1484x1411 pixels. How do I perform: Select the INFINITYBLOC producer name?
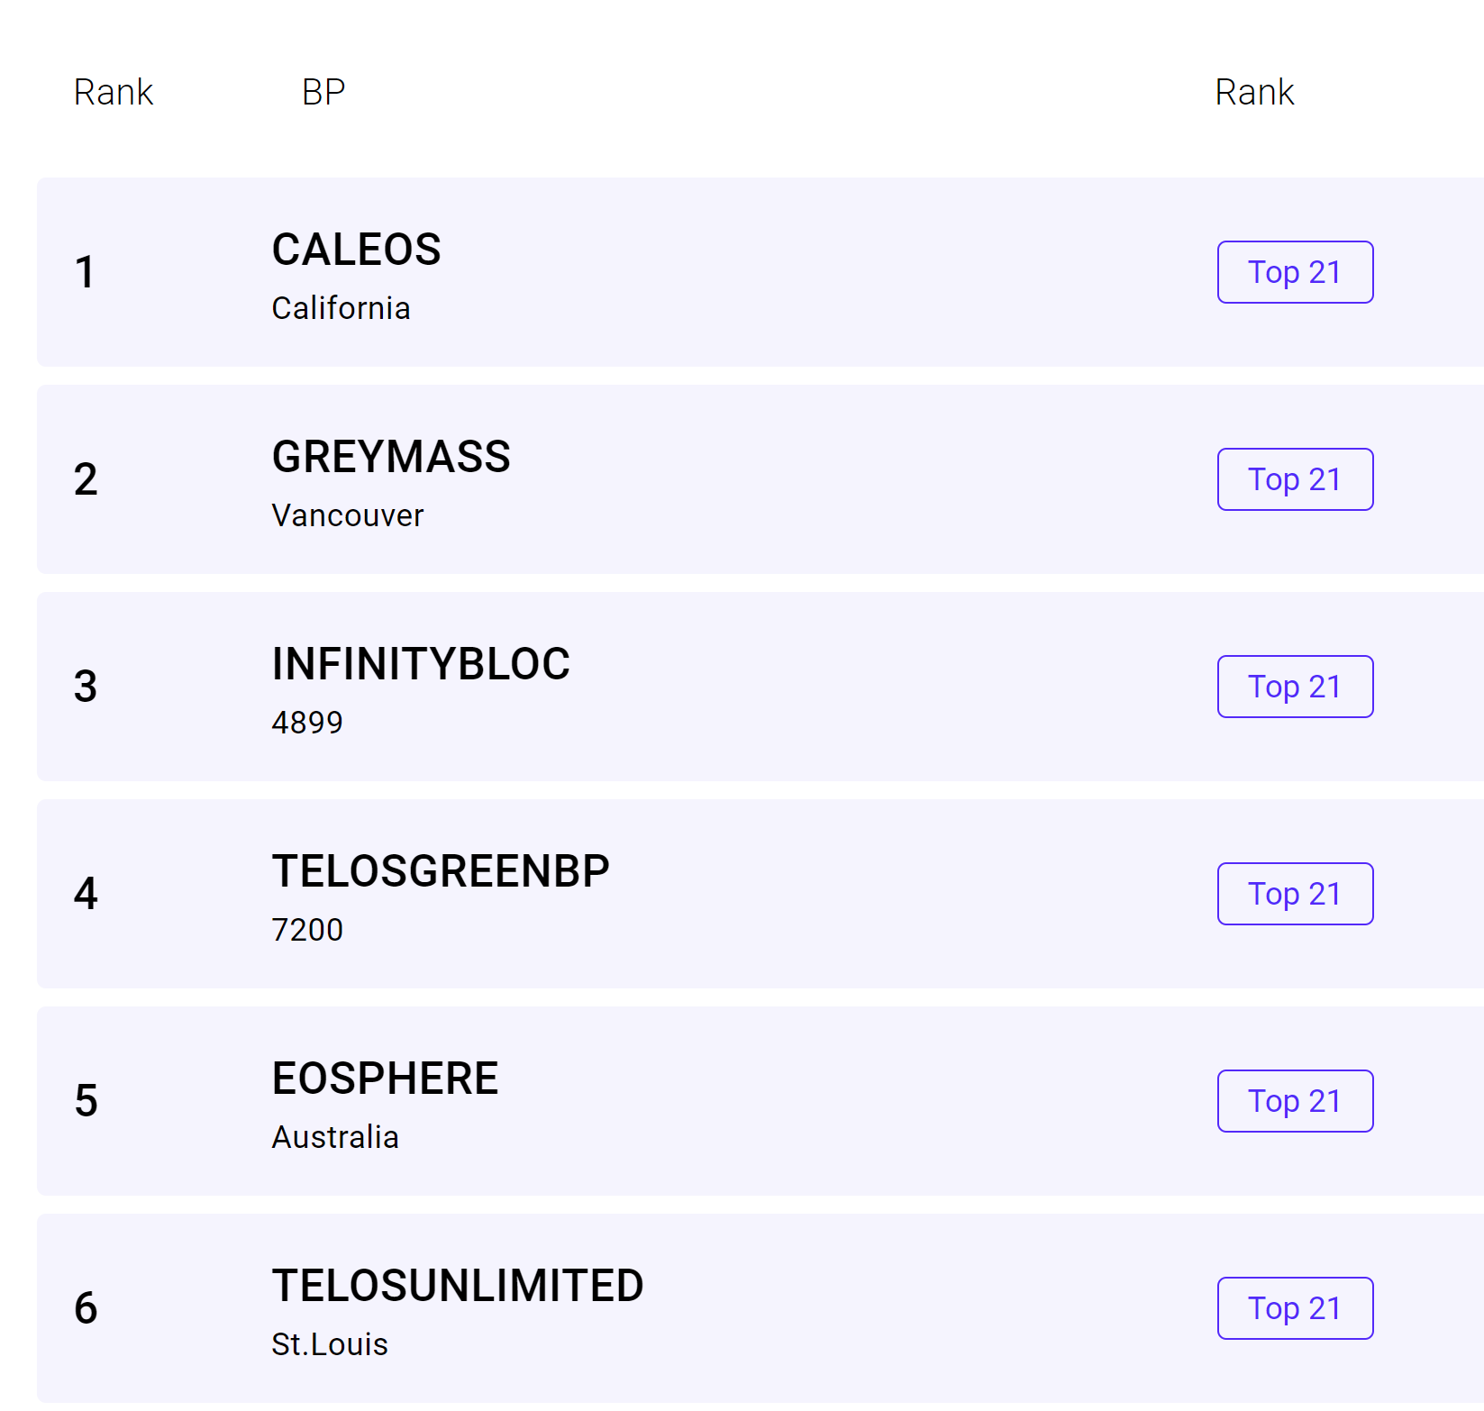coord(421,664)
